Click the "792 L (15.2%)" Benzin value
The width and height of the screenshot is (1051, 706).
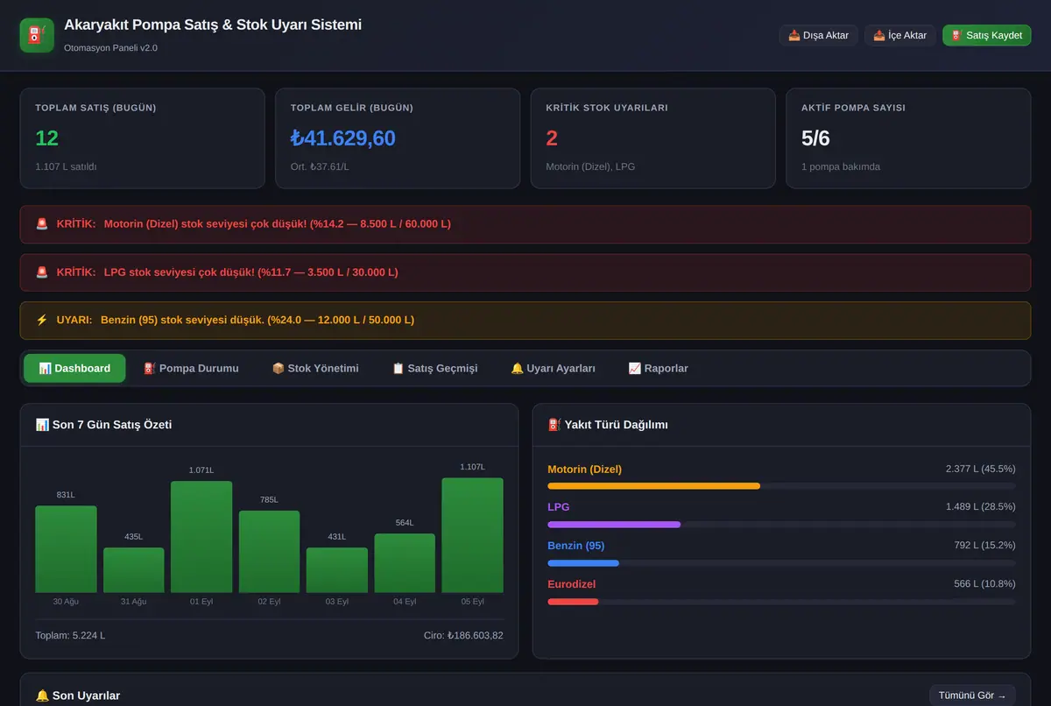coord(985,545)
